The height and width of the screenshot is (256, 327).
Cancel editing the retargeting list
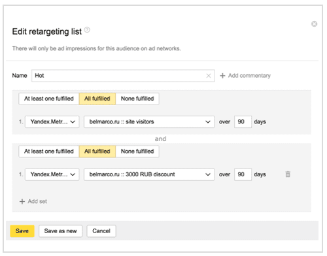coord(101,231)
